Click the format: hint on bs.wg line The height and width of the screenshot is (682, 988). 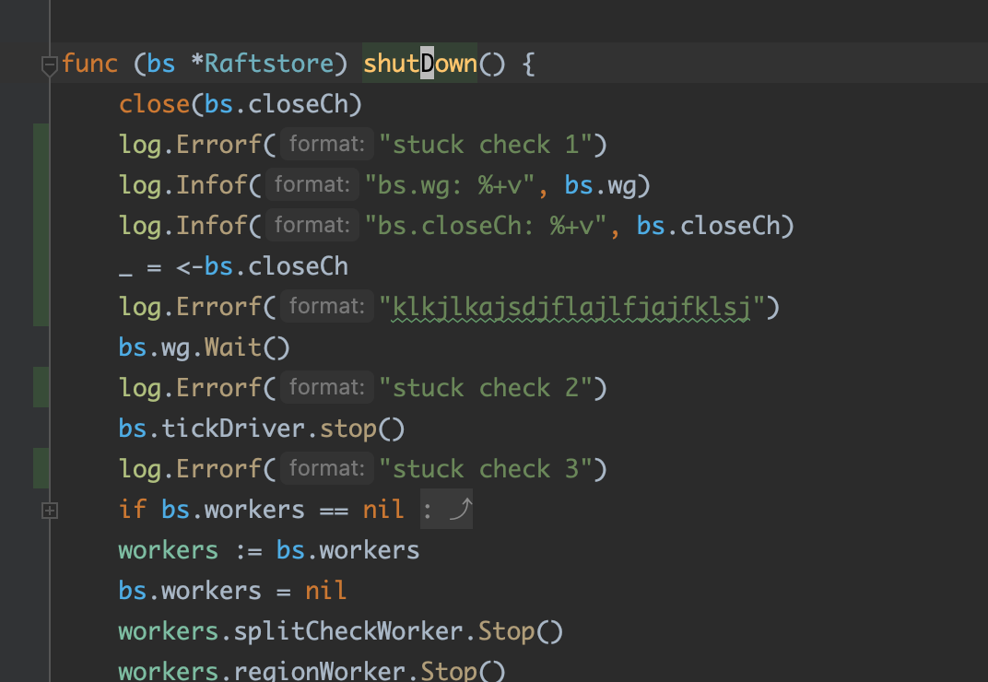tap(312, 184)
